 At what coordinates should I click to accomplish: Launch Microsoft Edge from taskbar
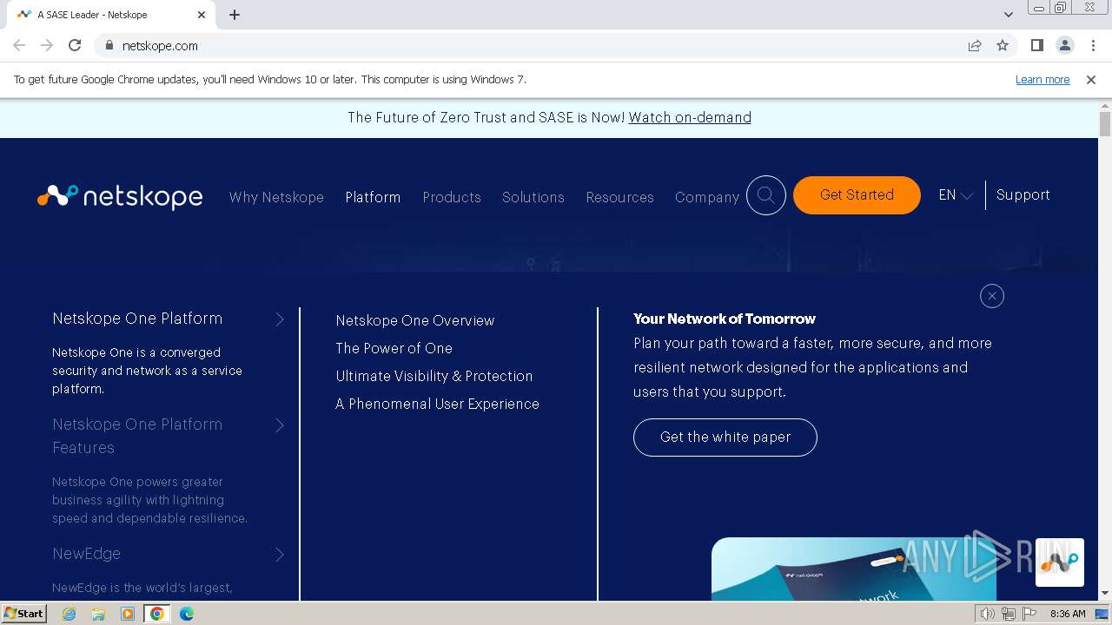(x=187, y=614)
